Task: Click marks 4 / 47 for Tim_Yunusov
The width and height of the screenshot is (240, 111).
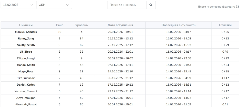Action: pos(225,78)
